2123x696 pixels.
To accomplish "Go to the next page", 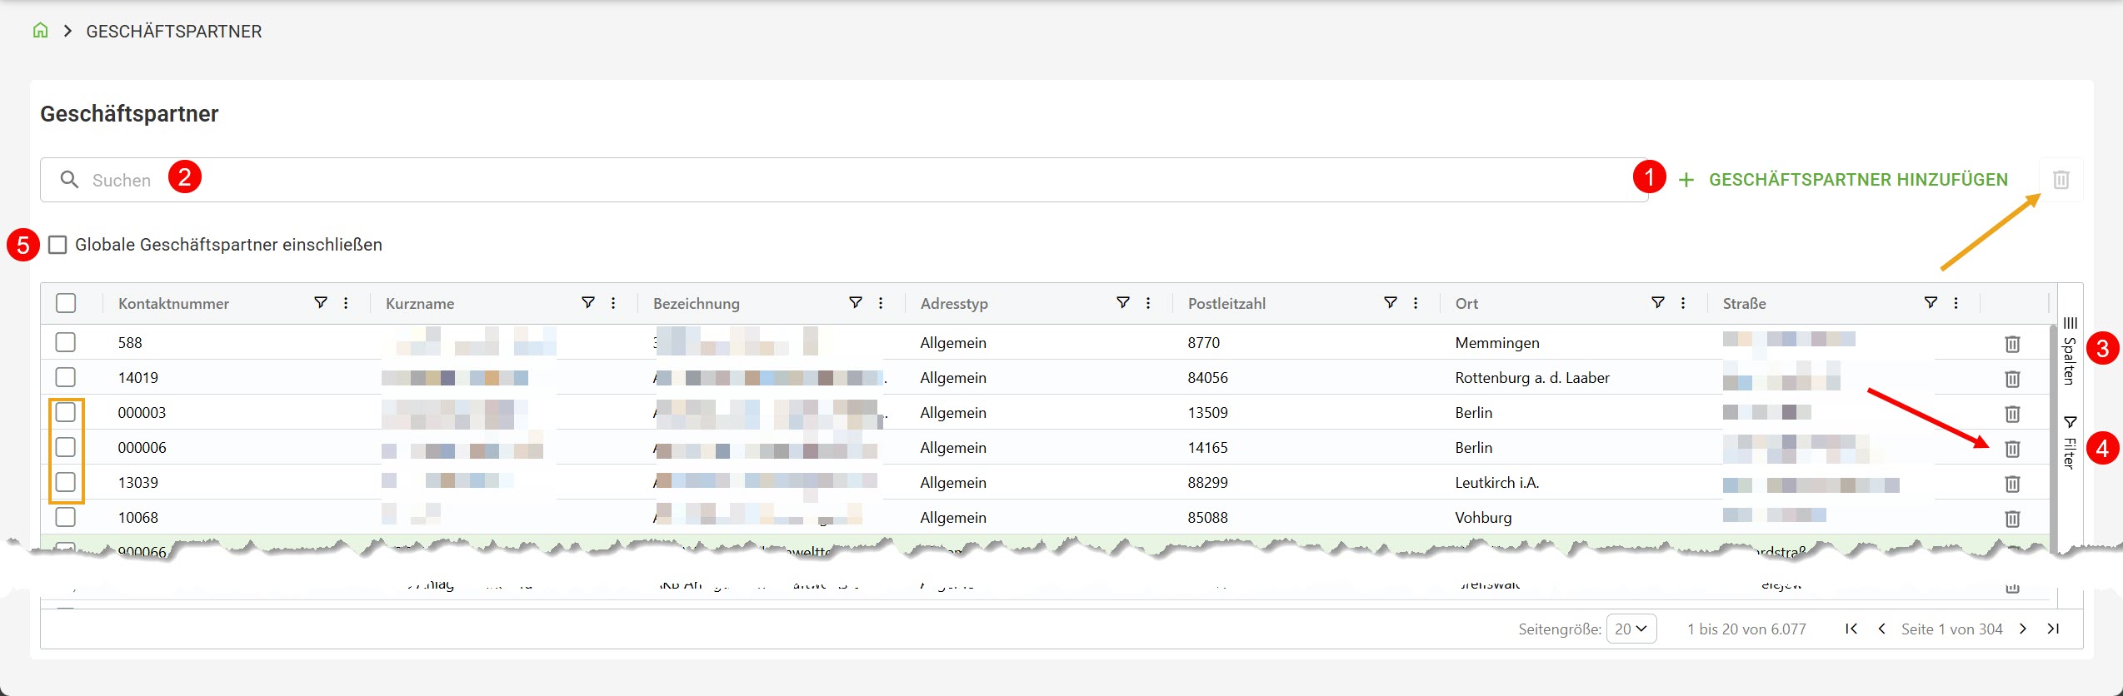I will pos(2023,629).
